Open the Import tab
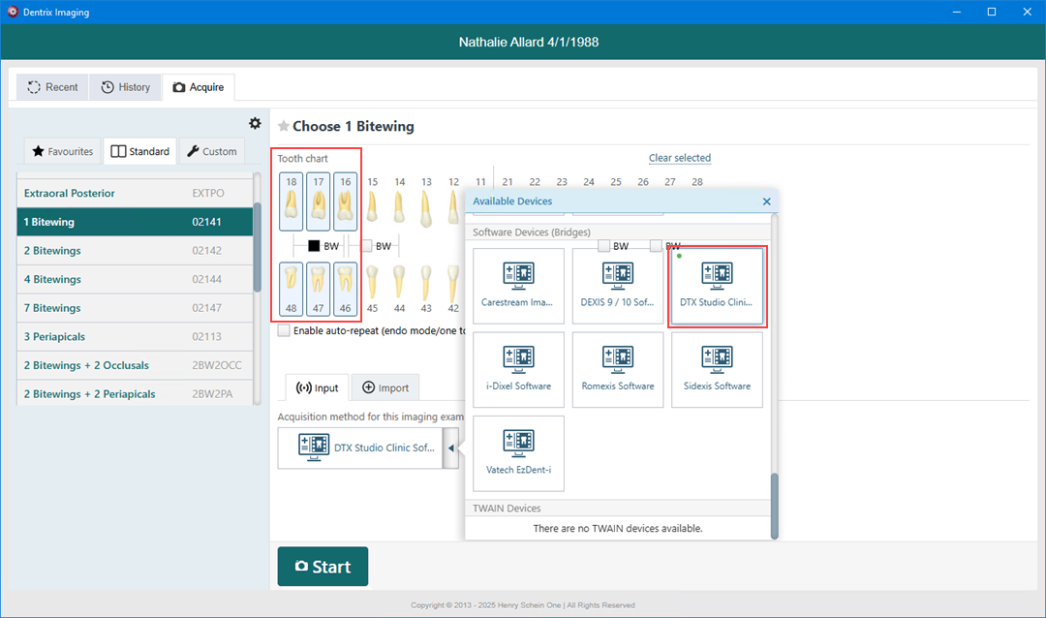Viewport: 1046px width, 618px height. tap(385, 387)
